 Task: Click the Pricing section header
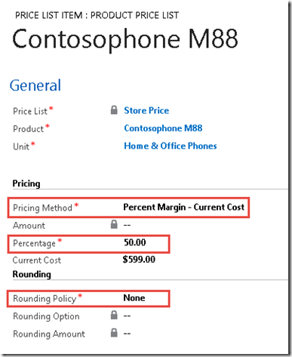click(x=26, y=183)
